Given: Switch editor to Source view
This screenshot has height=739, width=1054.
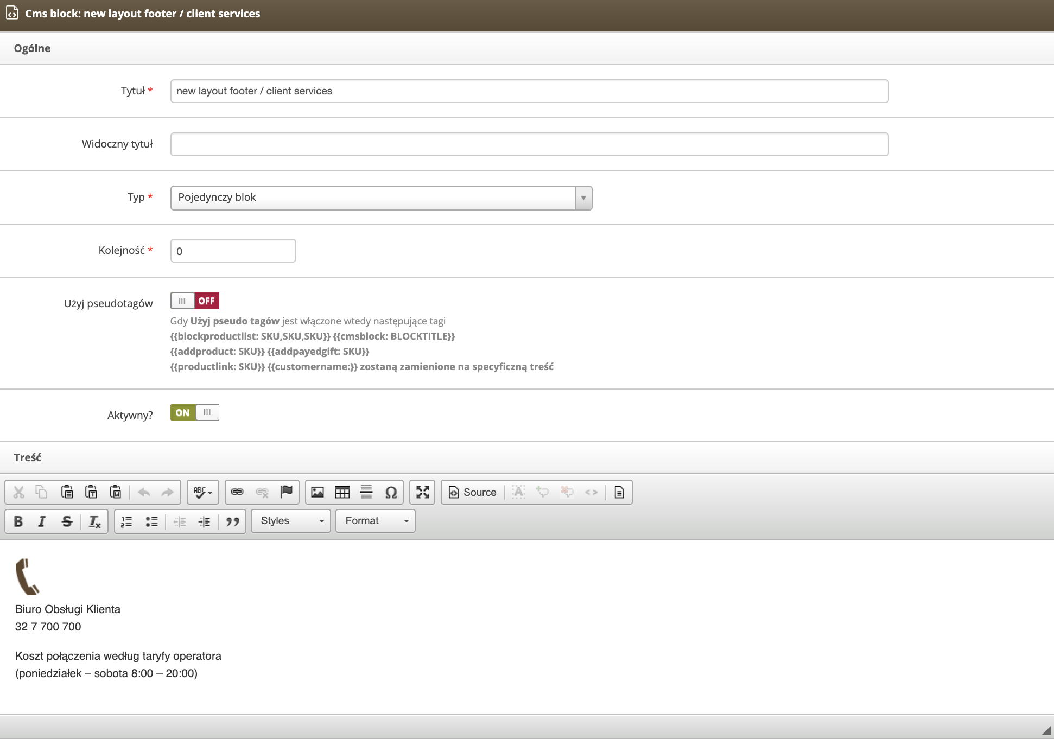Looking at the screenshot, I should (472, 492).
